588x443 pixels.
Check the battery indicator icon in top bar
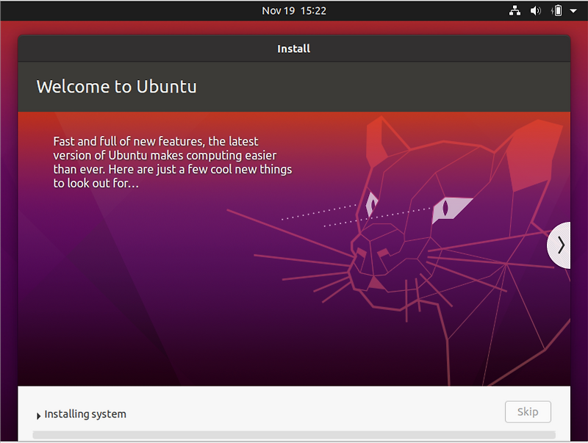[x=557, y=10]
